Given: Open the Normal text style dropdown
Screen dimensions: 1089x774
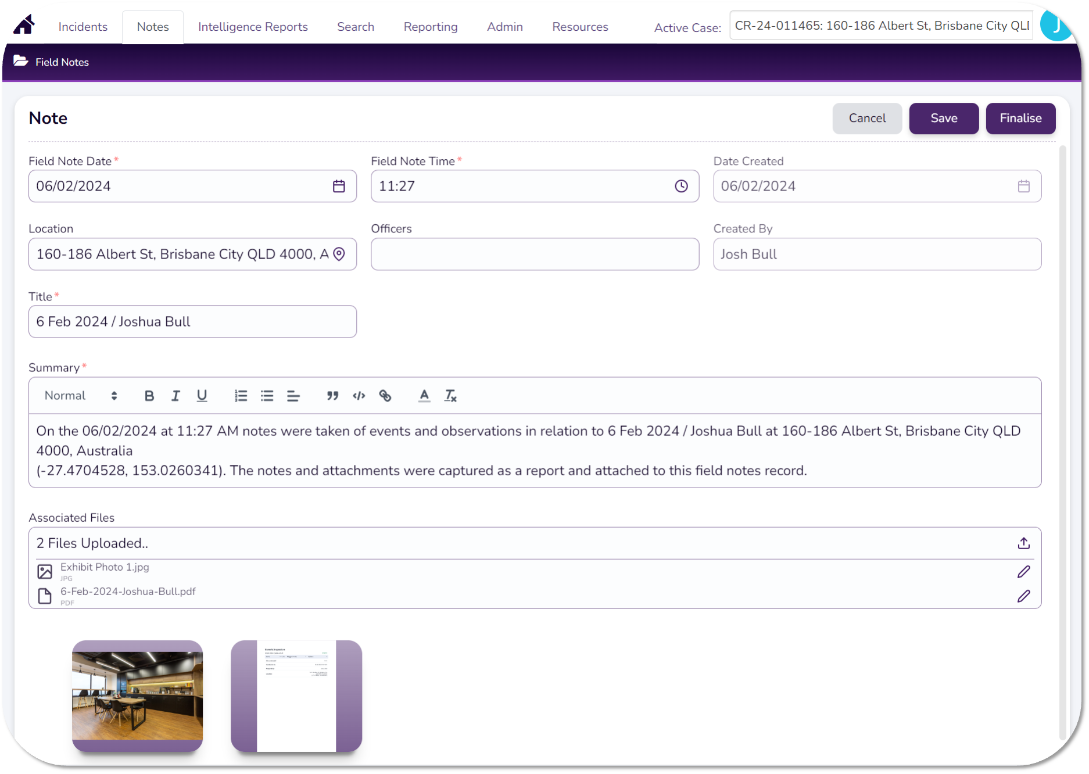Looking at the screenshot, I should [81, 396].
